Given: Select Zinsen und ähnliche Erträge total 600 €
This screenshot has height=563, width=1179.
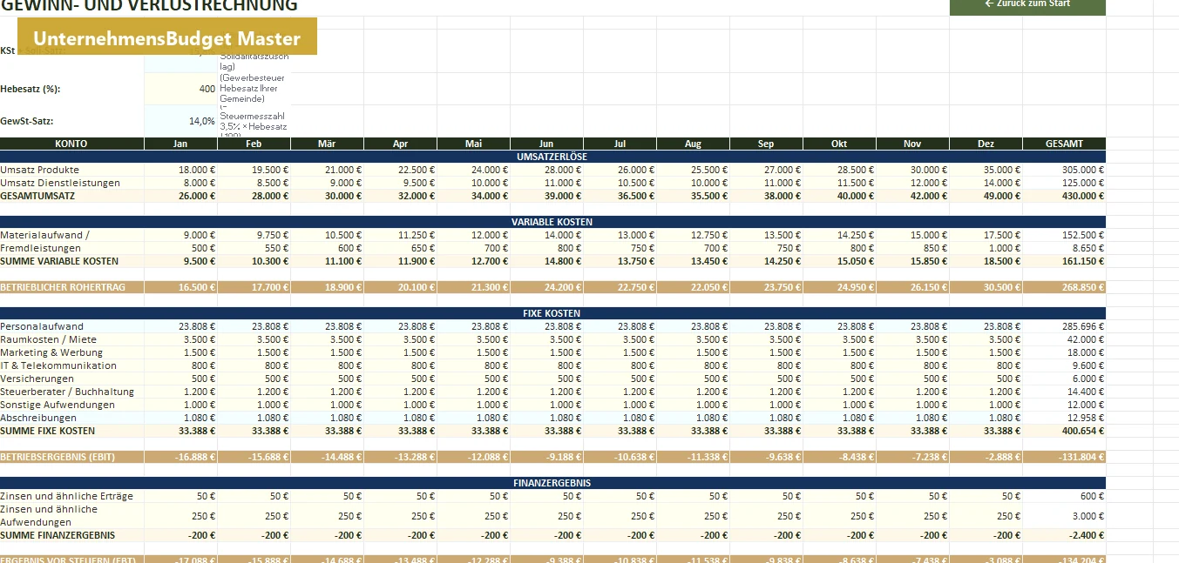Looking at the screenshot, I should pyautogui.click(x=1064, y=496).
